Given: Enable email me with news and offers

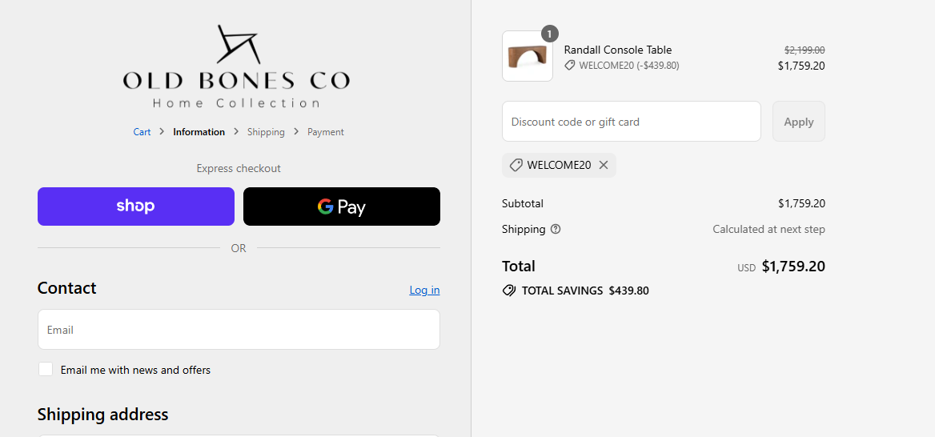Looking at the screenshot, I should pos(46,370).
